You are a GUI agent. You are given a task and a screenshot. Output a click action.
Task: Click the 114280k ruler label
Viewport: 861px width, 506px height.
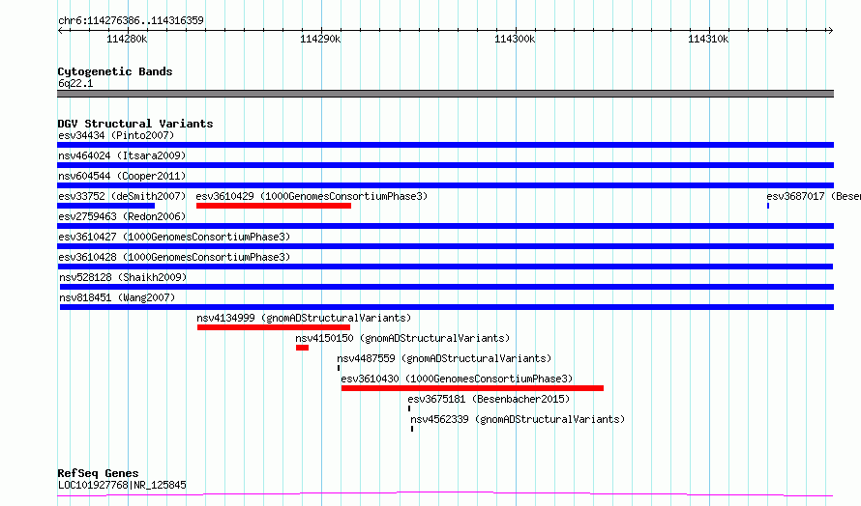coord(127,39)
